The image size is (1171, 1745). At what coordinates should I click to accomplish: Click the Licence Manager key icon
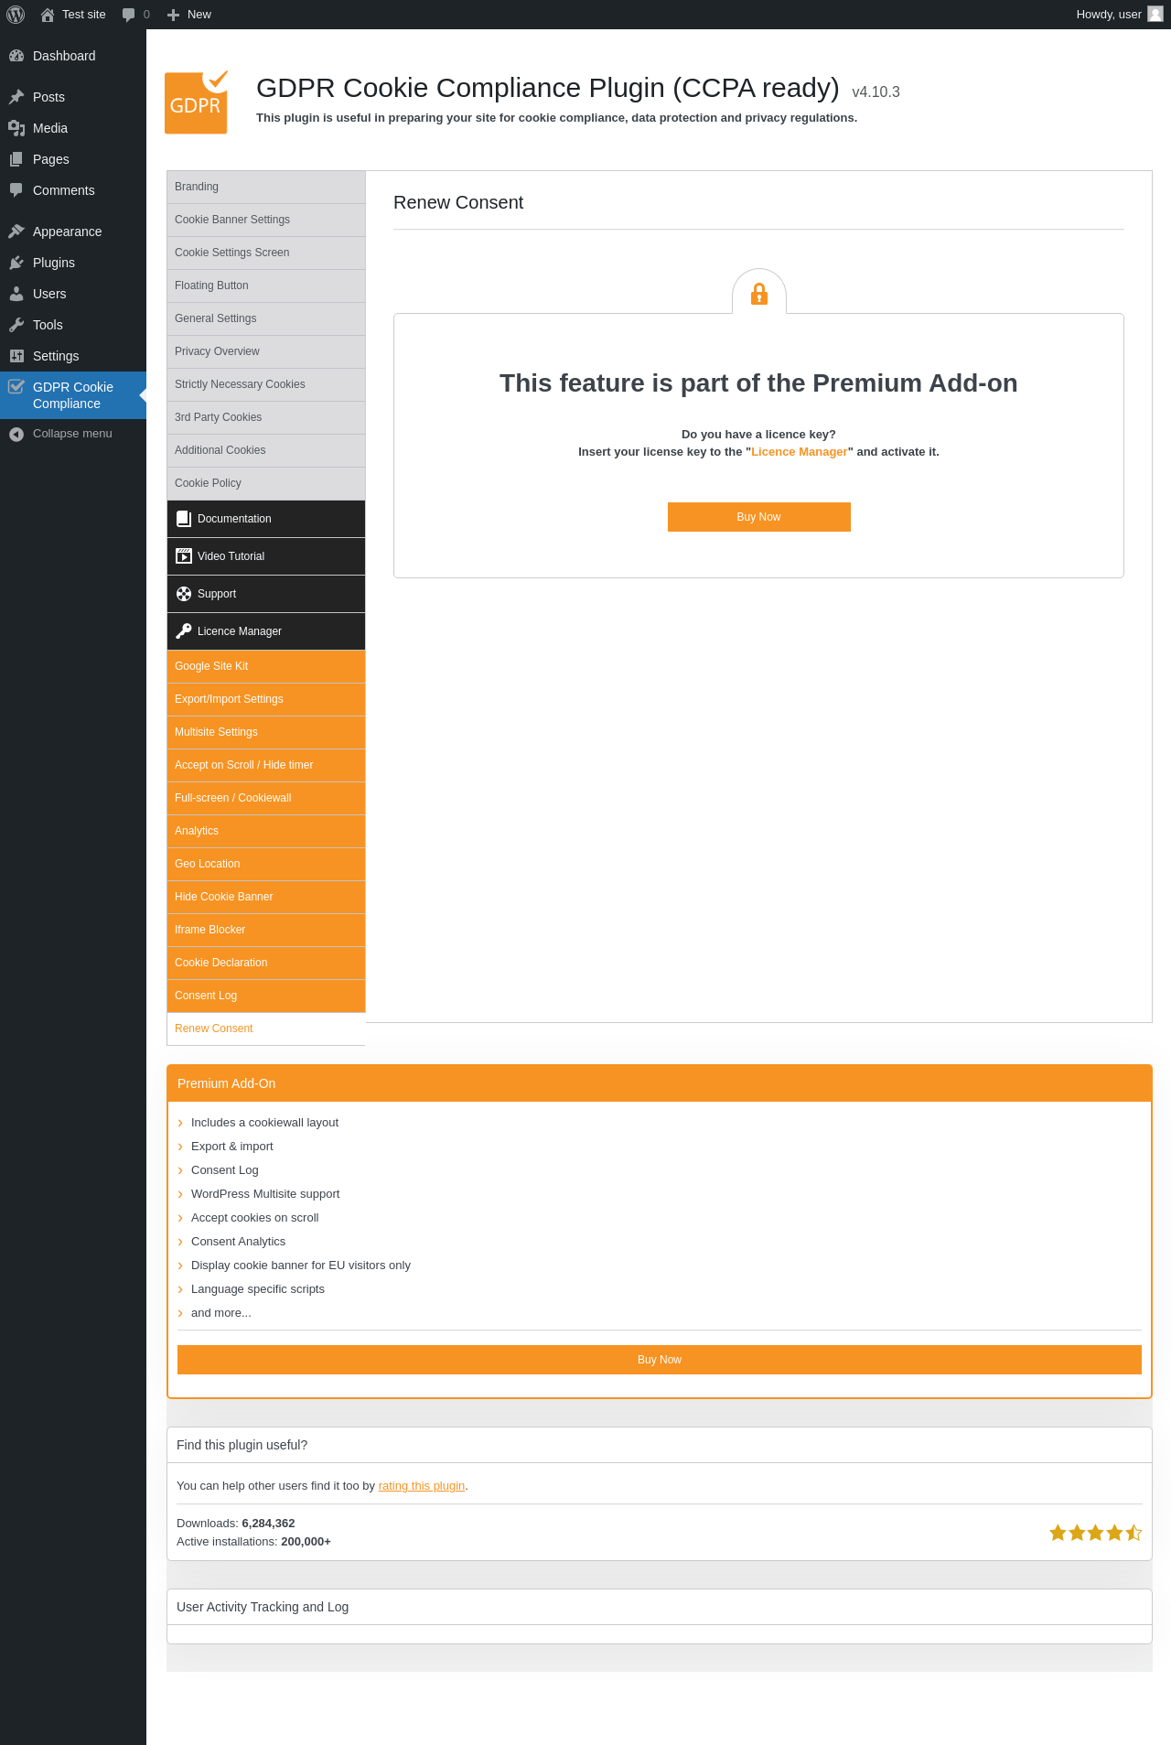[x=184, y=631]
